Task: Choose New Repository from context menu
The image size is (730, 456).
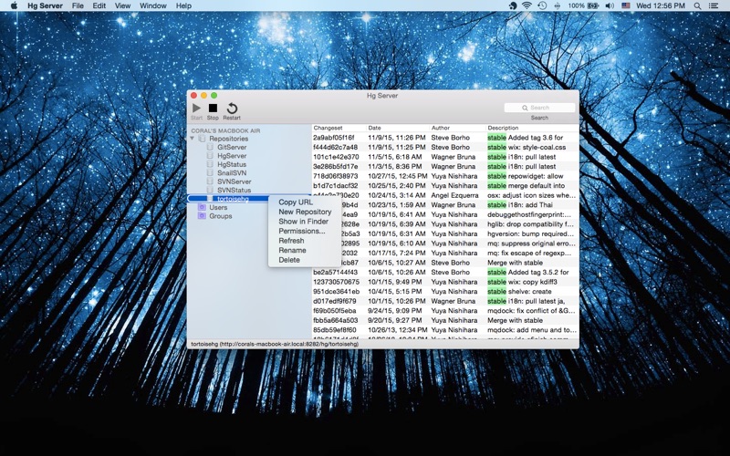Action: pos(305,212)
